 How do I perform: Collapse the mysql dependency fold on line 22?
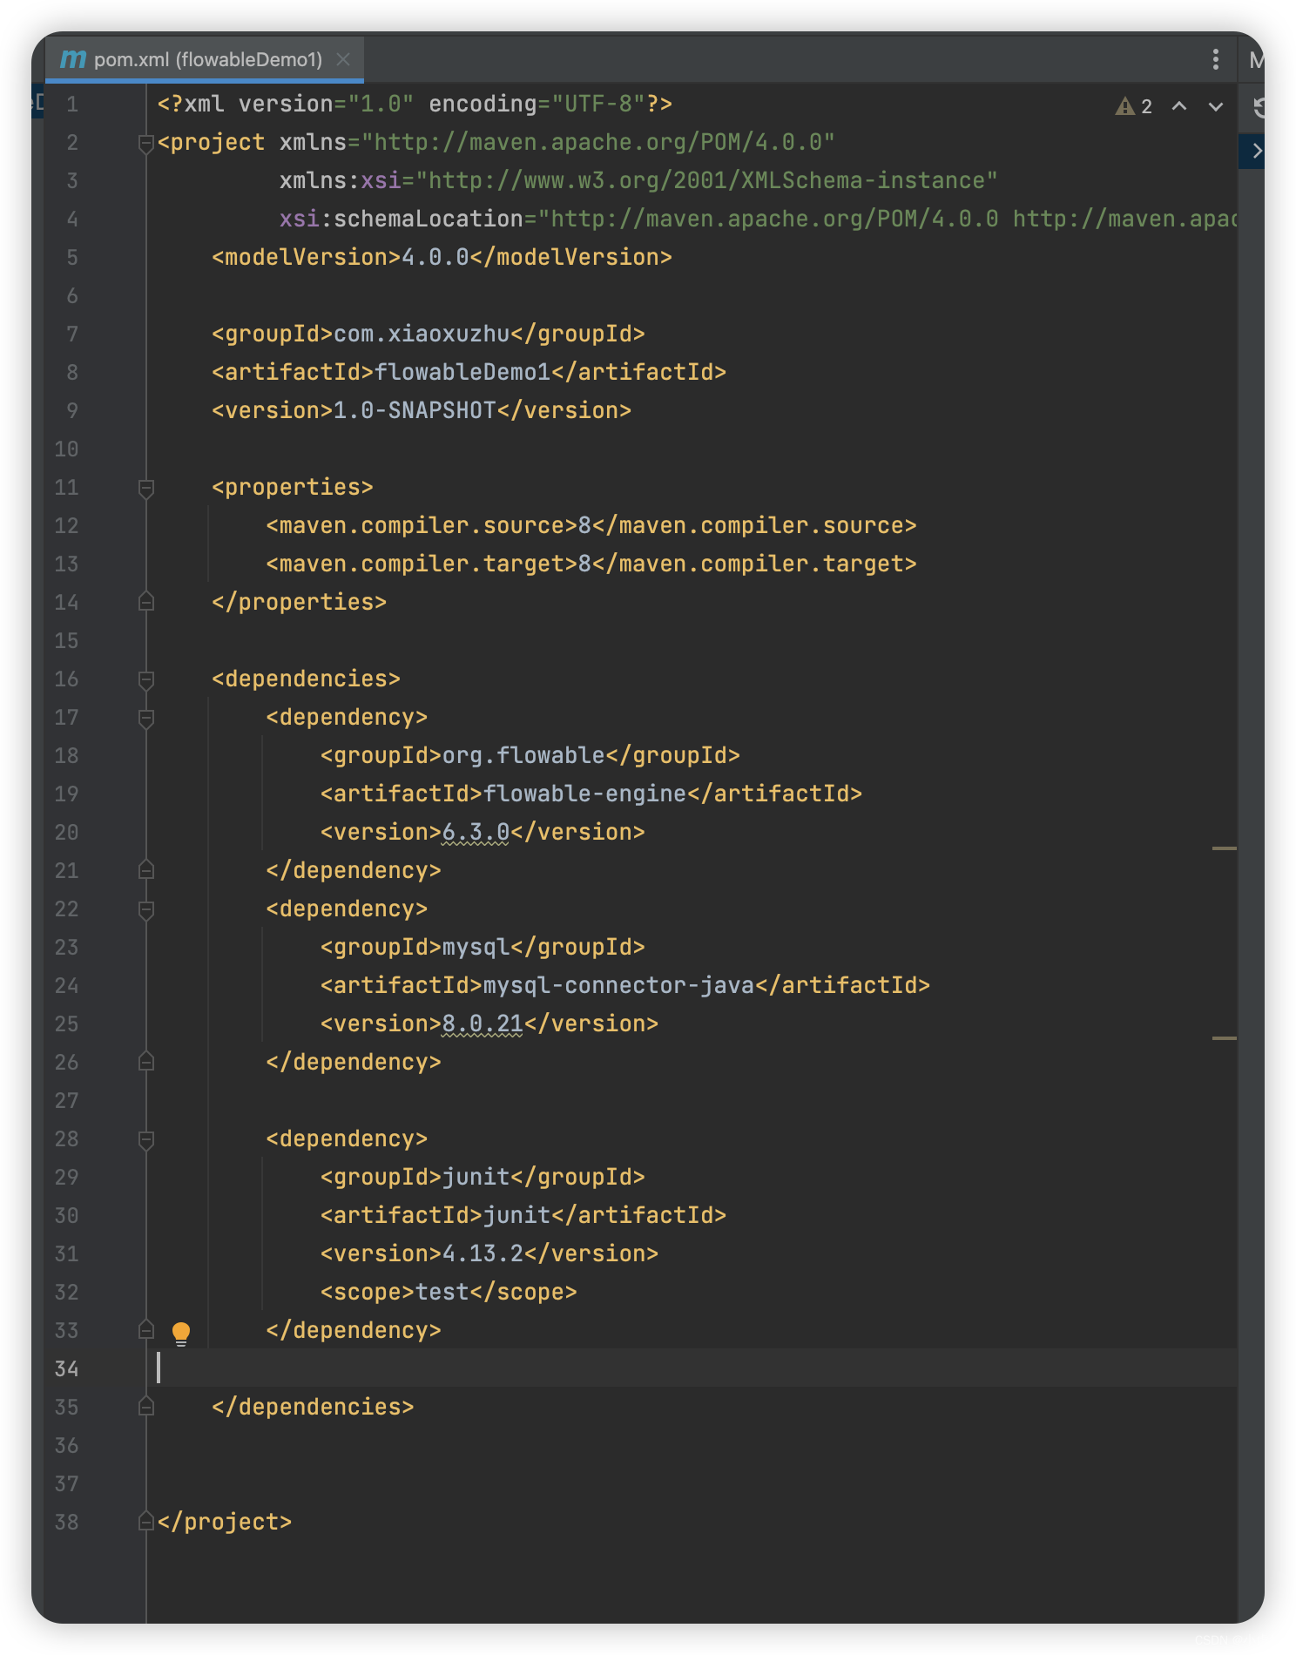click(x=146, y=909)
